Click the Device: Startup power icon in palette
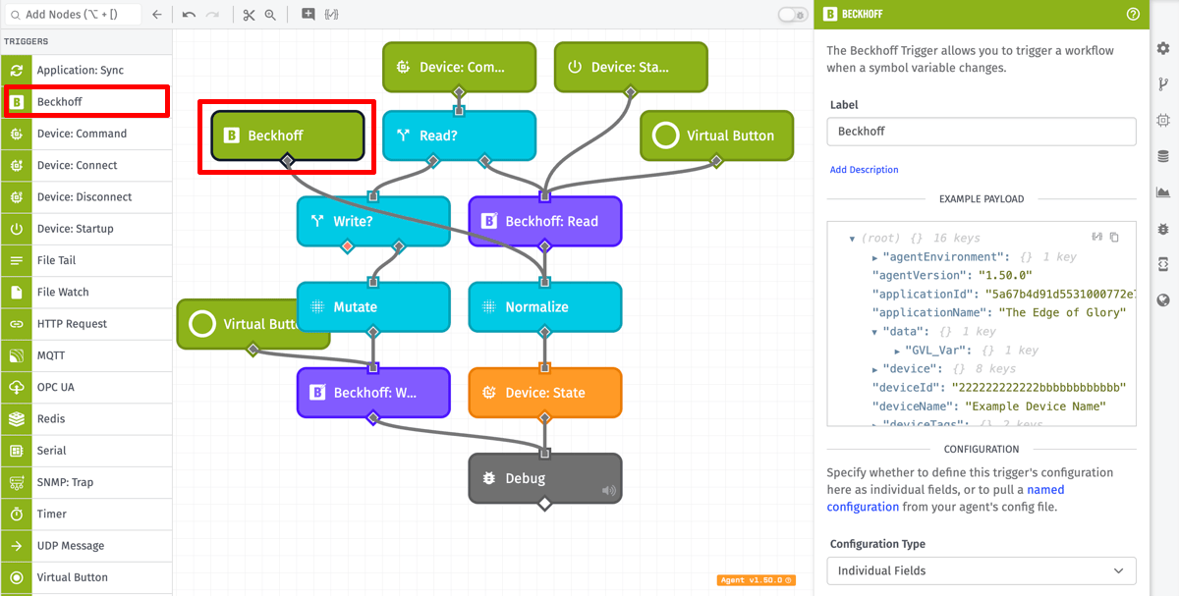The image size is (1179, 596). pos(17,229)
